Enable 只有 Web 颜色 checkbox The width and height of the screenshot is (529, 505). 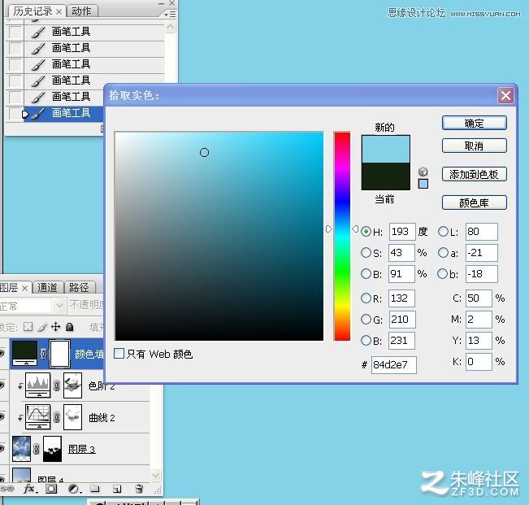pos(119,354)
